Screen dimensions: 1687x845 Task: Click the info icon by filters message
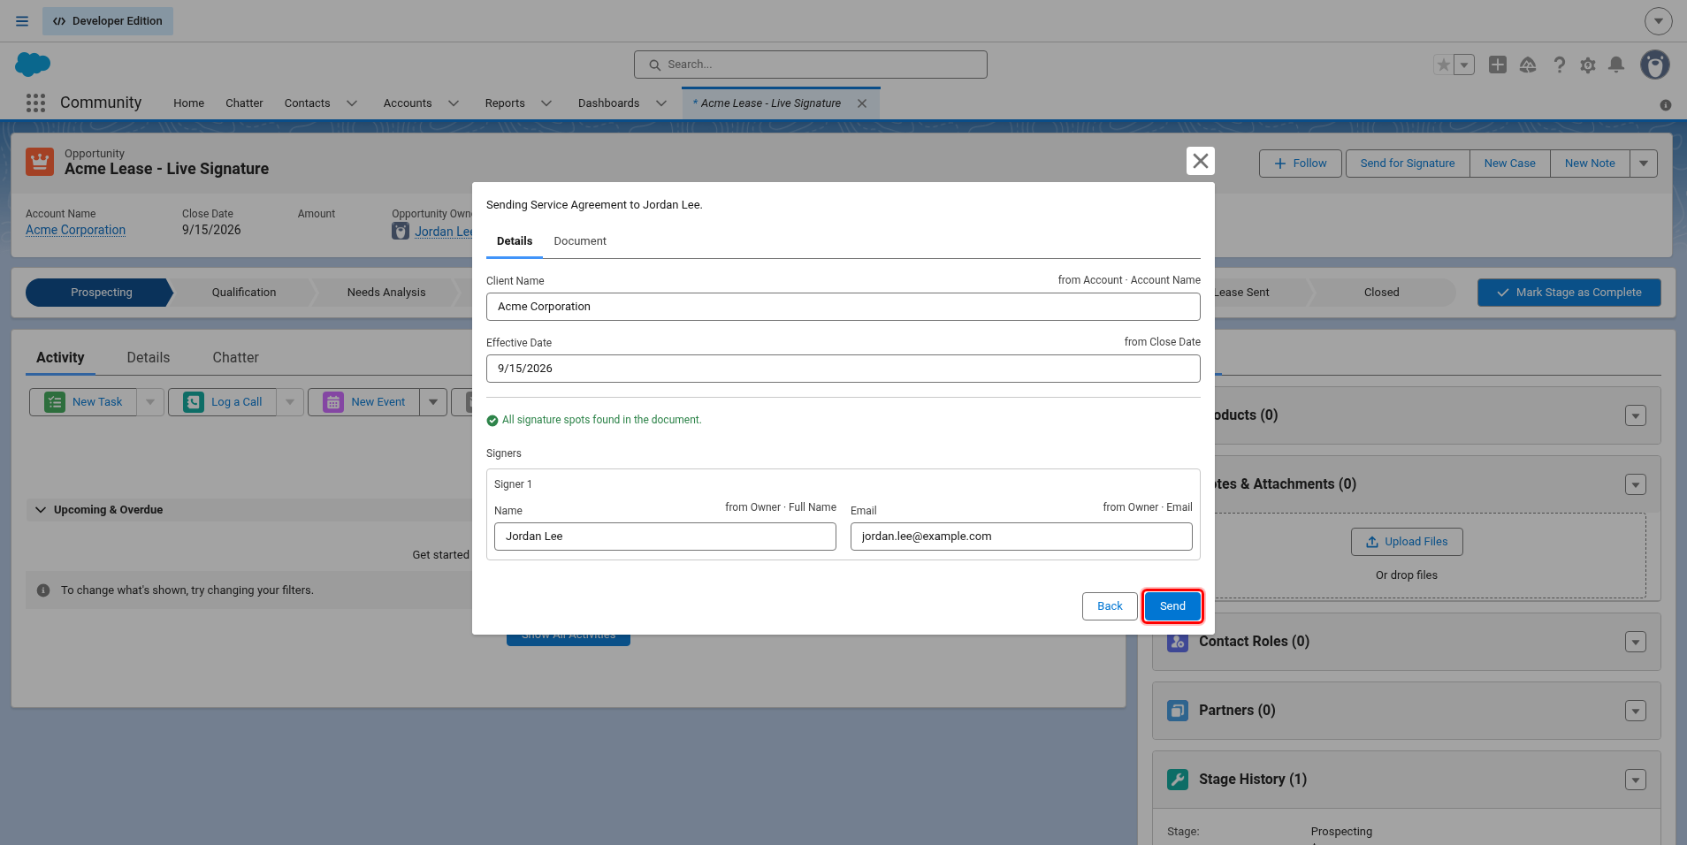coord(43,590)
